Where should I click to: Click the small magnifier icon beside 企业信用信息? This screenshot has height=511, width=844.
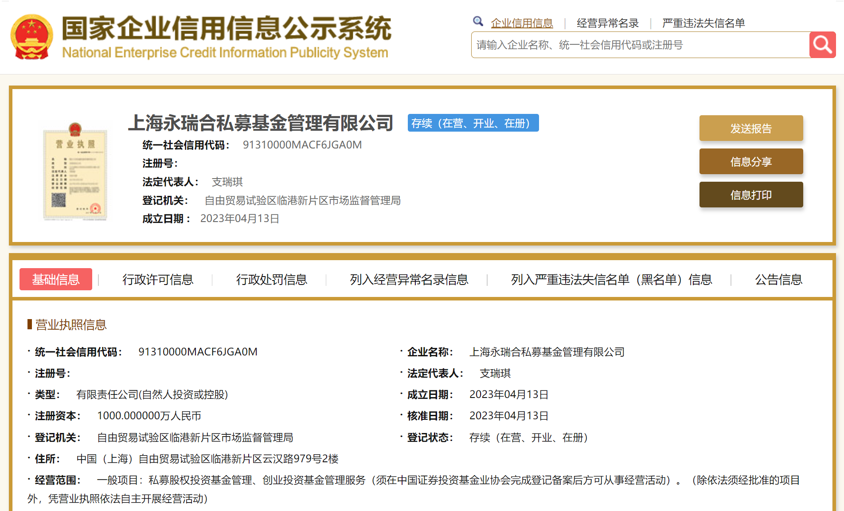coord(478,21)
